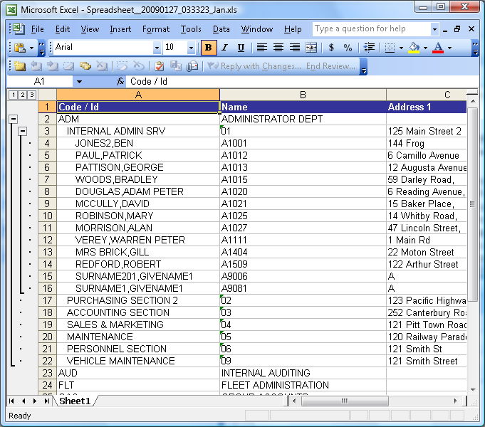Click the Borders icon
The height and width of the screenshot is (427, 485).
pyautogui.click(x=390, y=48)
